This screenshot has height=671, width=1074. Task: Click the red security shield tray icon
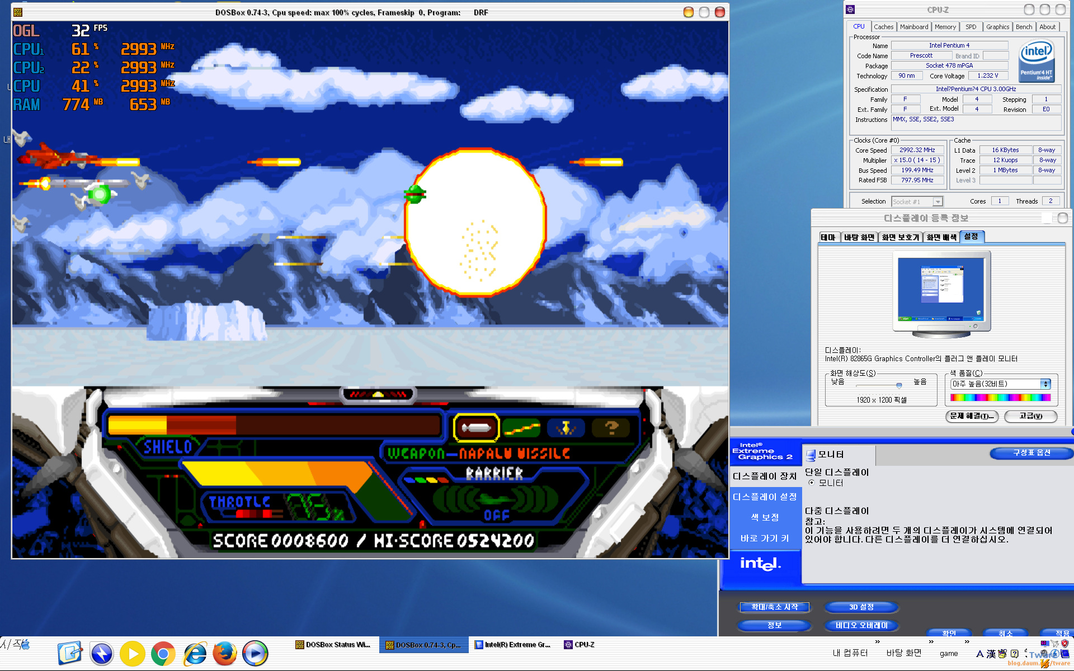pos(1064,644)
